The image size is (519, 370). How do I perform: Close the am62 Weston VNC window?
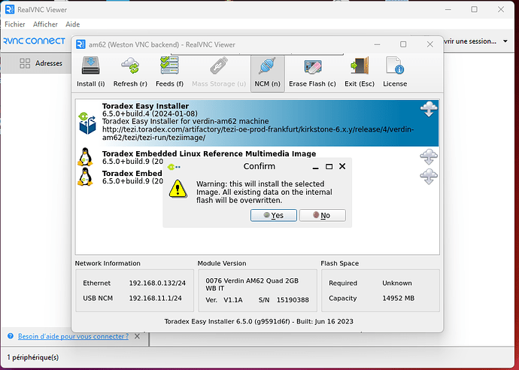coord(430,44)
